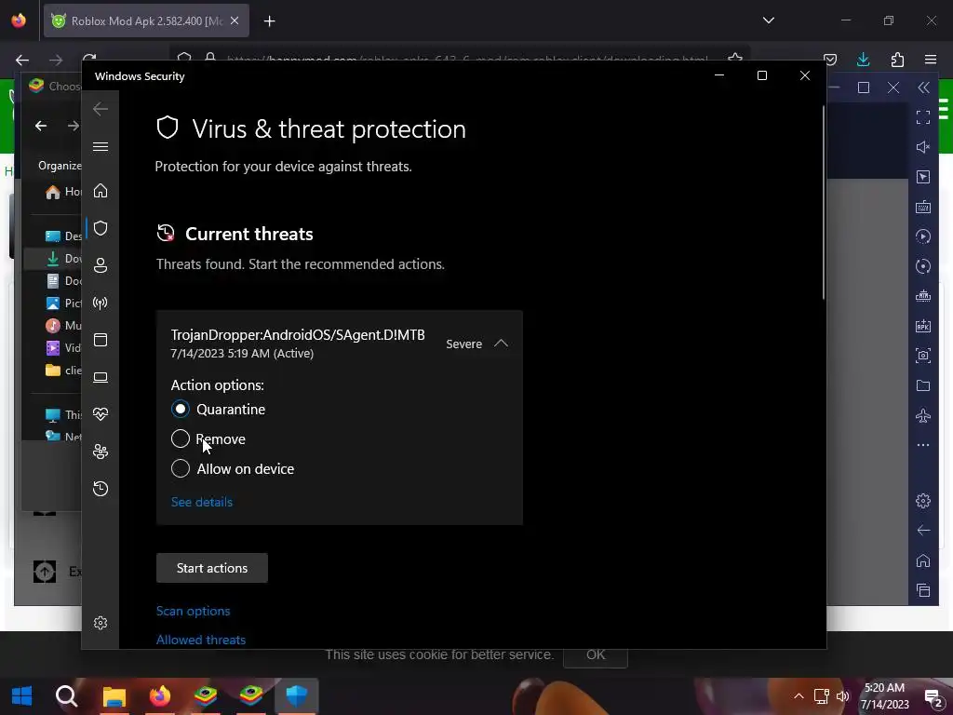The height and width of the screenshot is (715, 953).
Task: Select the Remove action option
Action: 181,438
